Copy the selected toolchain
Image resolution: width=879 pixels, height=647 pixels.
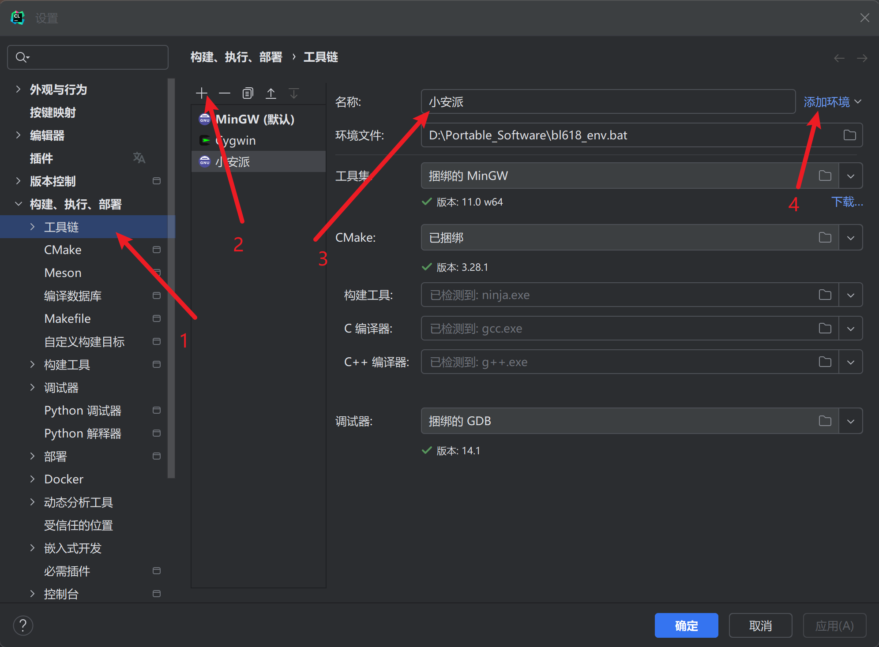248,93
